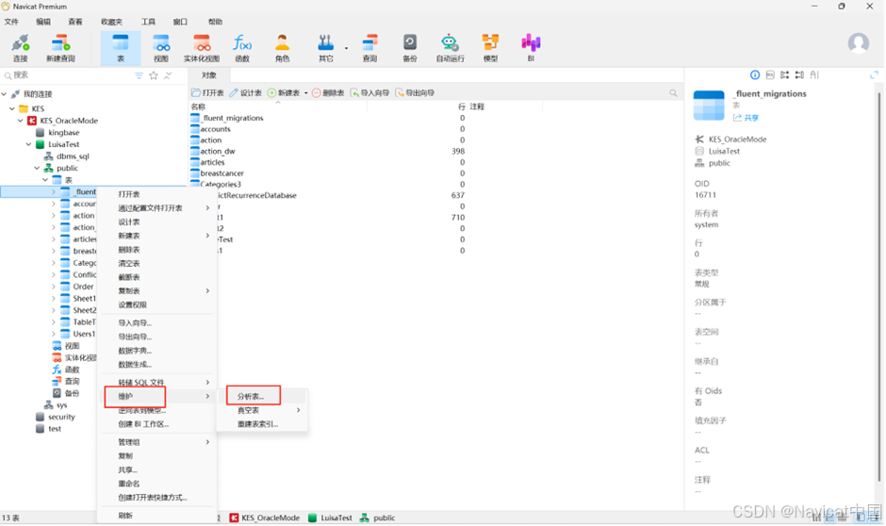Collapse the KES folder node

(12, 108)
